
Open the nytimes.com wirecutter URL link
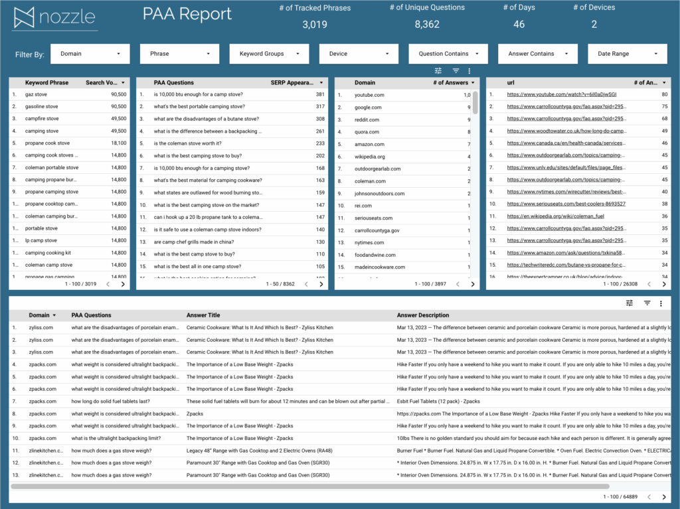[566, 192]
